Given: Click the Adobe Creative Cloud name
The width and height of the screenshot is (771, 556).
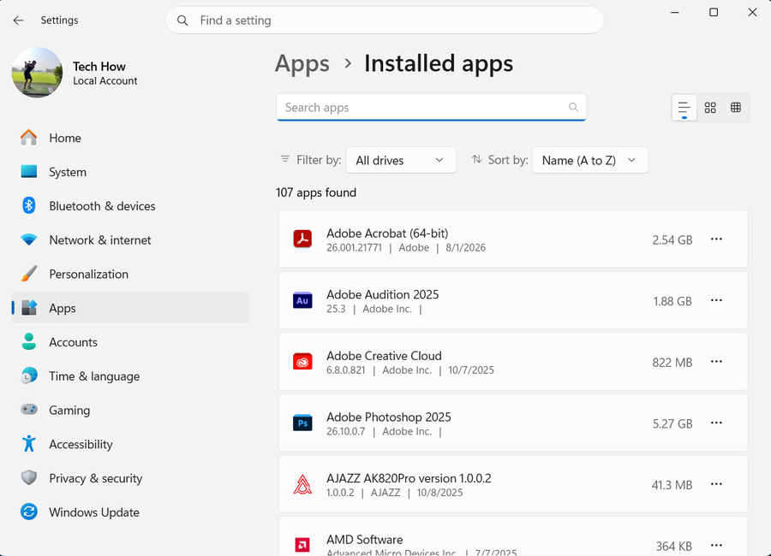Looking at the screenshot, I should [x=384, y=356].
